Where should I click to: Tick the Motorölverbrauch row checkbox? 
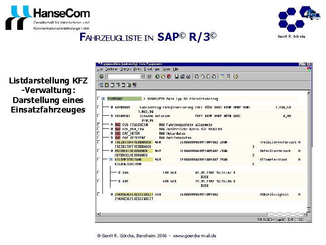(x=99, y=151)
